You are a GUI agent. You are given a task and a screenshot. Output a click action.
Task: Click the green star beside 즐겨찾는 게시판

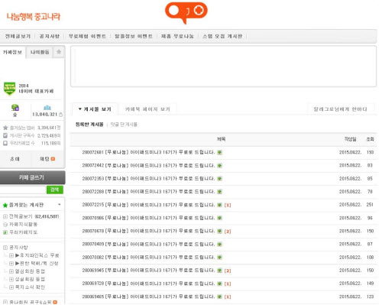5,205
